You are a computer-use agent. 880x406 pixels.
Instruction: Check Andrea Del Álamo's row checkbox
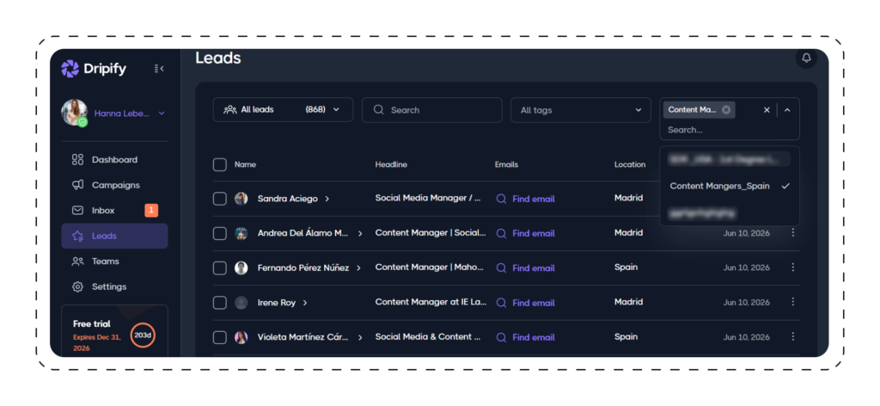[x=219, y=233]
